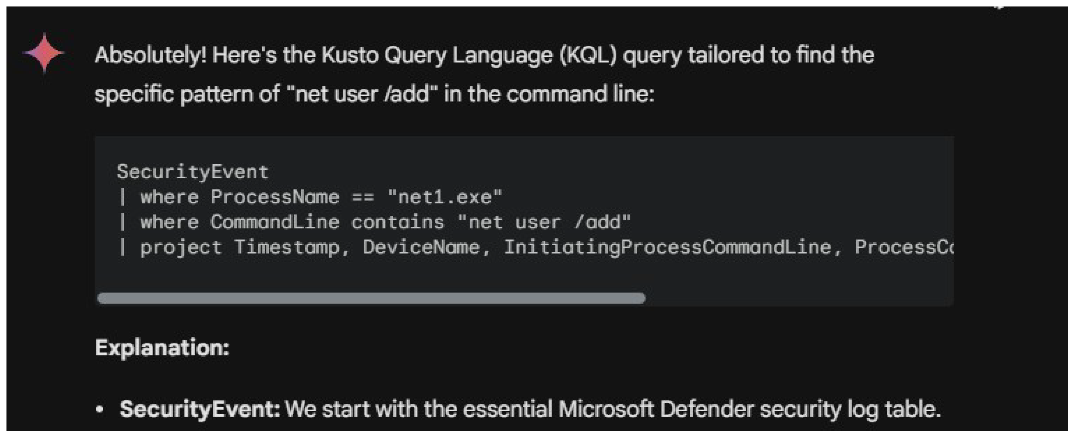
Task: Click the word Absolutely! in the response
Action: [150, 55]
